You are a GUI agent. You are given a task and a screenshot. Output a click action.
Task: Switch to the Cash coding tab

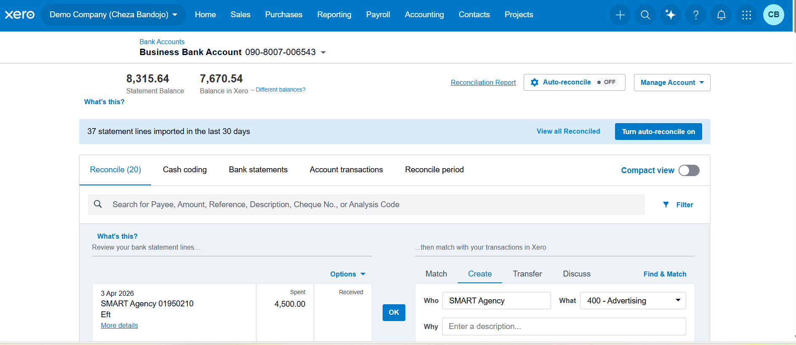[185, 170]
